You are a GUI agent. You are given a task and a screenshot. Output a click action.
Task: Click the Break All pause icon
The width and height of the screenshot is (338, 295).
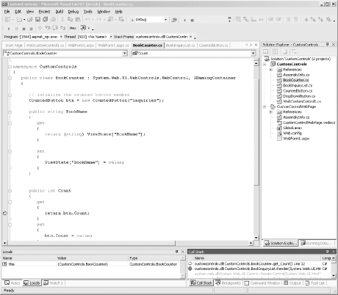pos(16,29)
